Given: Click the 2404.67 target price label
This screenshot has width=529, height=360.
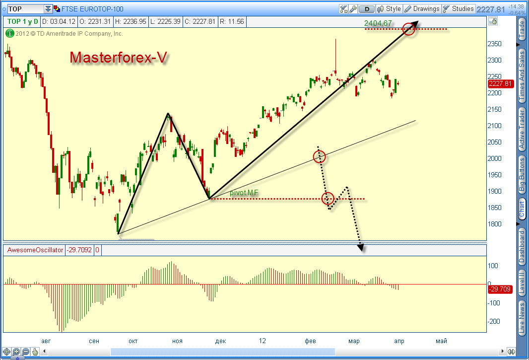Looking at the screenshot, I should (378, 23).
